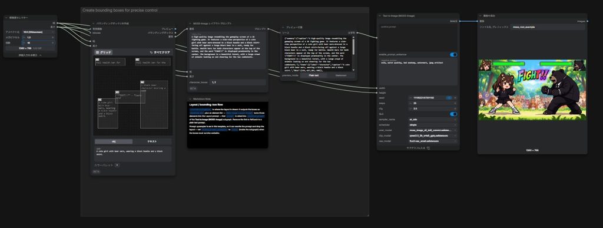Decrease the steps value

[x=410, y=104]
